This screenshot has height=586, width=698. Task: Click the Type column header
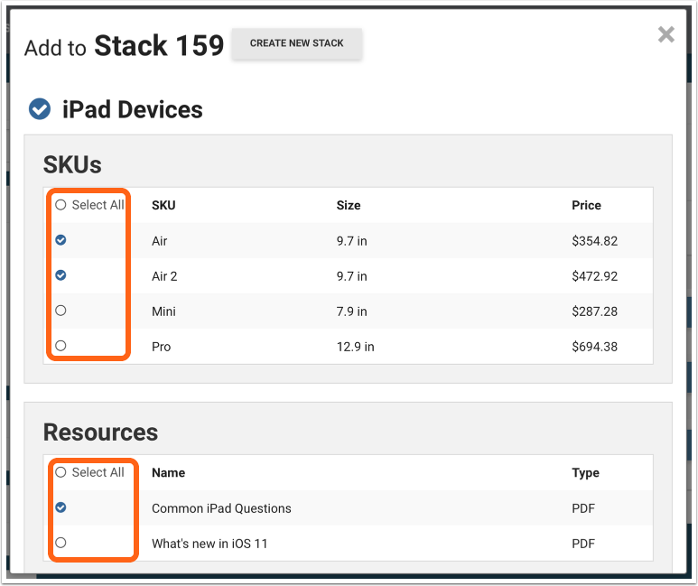click(585, 473)
